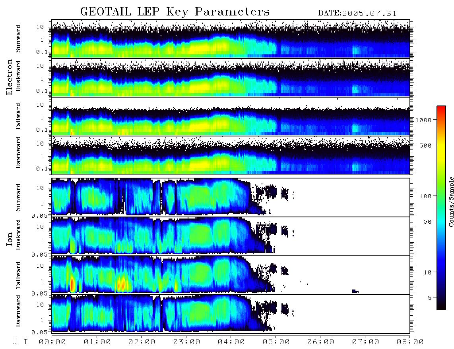This screenshot has width=454, height=349.
Task: Click "0.1" on Electron Sunward energy axis
Action: tap(42, 52)
